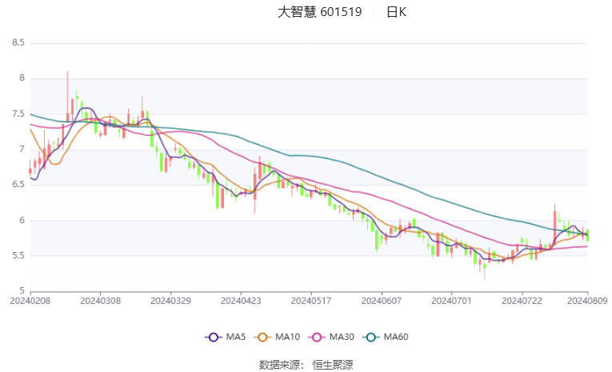Click the 6.5 y-axis value
Image resolution: width=612 pixels, height=372 pixels.
(x=18, y=185)
